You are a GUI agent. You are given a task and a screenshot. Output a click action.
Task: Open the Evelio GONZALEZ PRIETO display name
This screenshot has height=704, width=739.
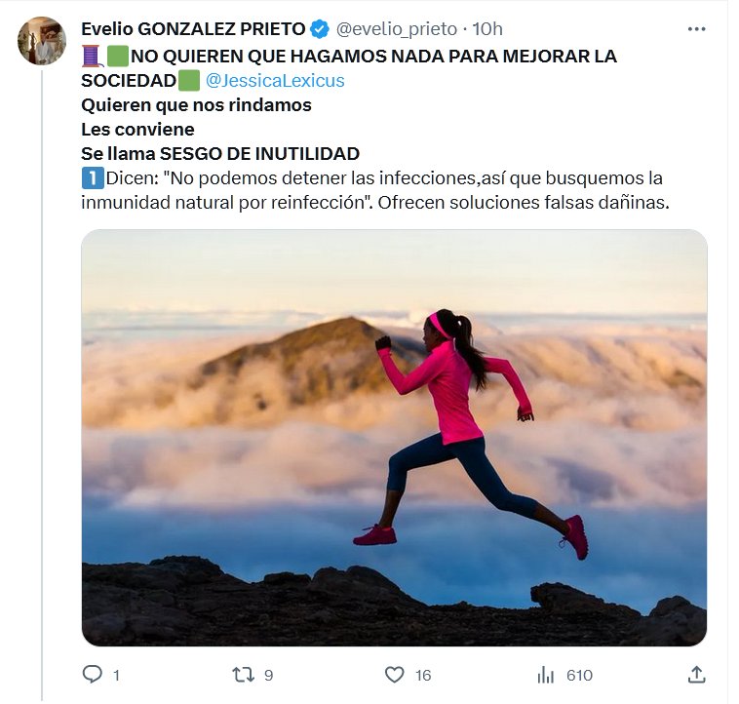193,29
